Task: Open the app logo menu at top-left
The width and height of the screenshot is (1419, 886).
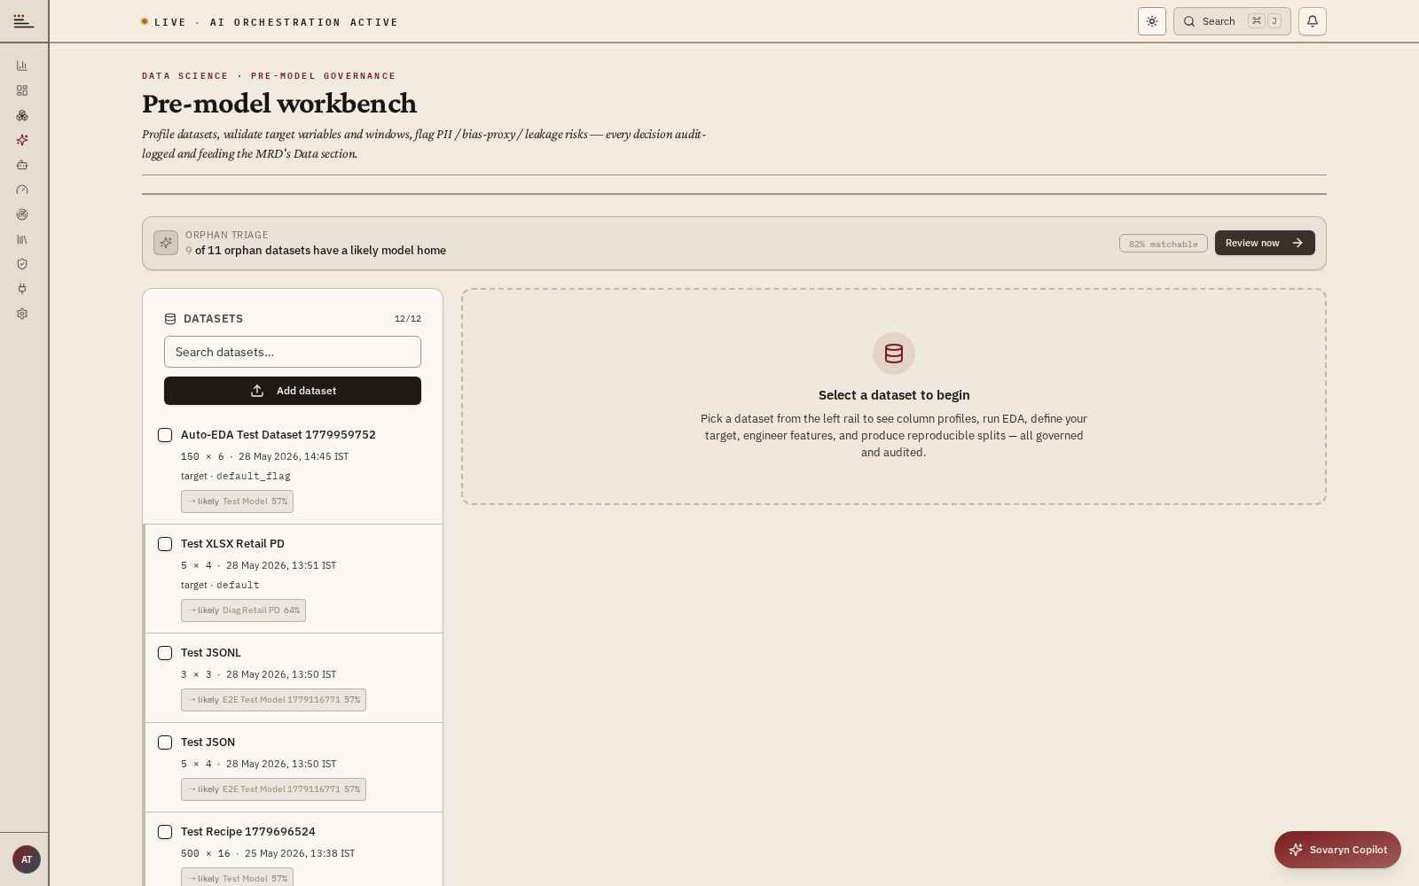Action: (24, 21)
